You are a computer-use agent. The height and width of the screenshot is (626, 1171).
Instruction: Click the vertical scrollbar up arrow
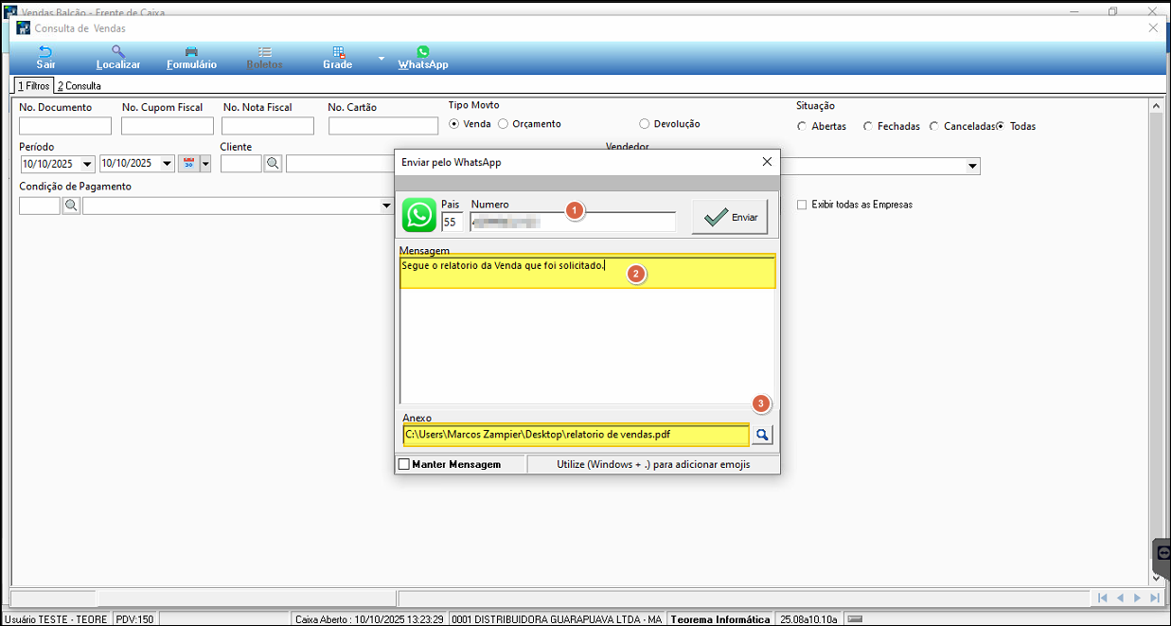point(1156,107)
